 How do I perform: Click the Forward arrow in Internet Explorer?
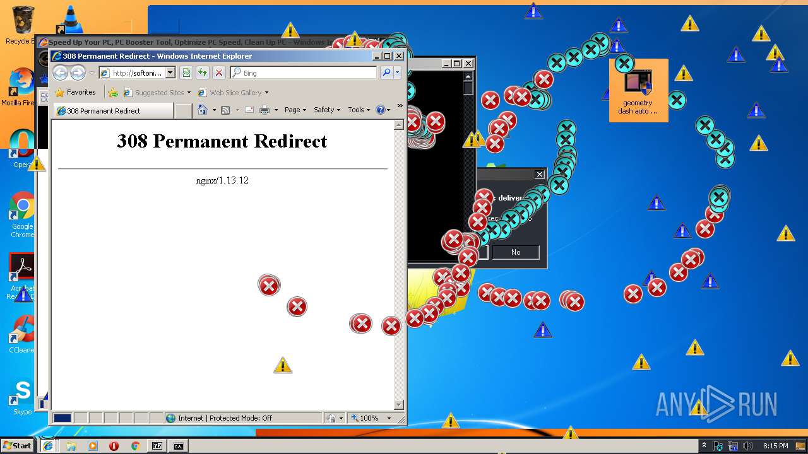[x=78, y=73]
